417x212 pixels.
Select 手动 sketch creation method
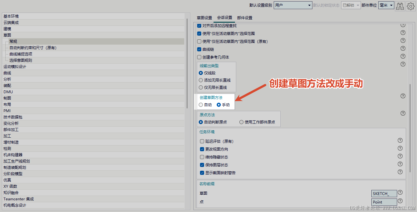tap(219, 105)
